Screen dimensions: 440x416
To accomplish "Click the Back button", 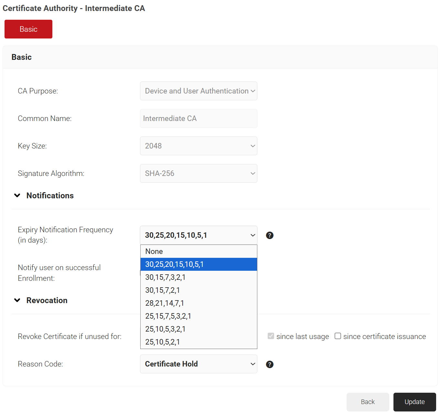I will tap(368, 402).
